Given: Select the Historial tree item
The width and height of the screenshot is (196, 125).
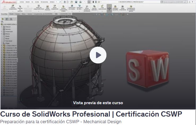Looking at the screenshot, I should coord(7,27).
